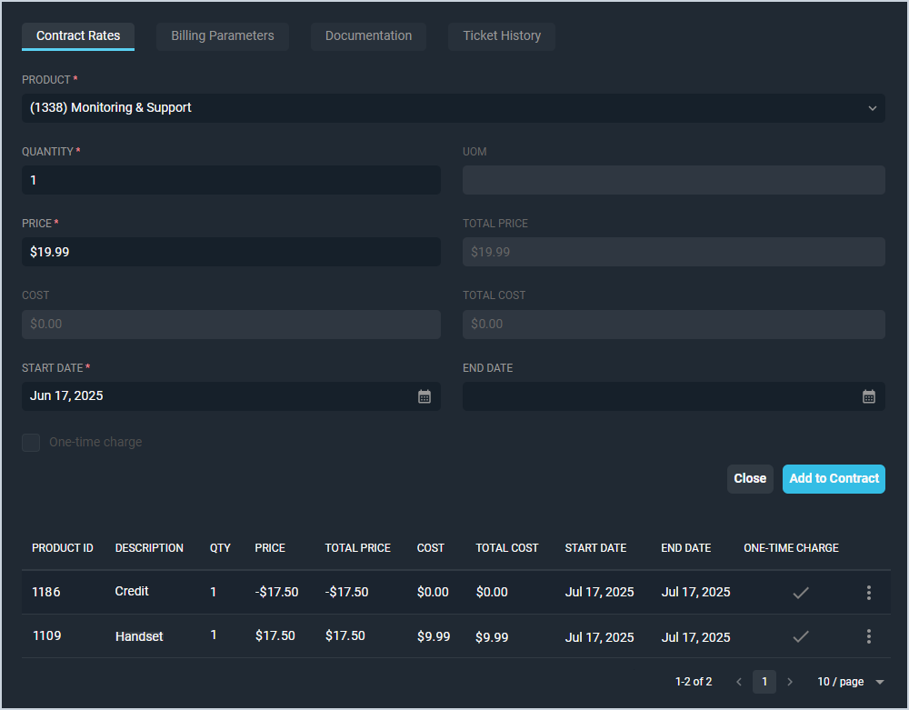
Task: Open actions menu for Handset row
Action: point(868,636)
